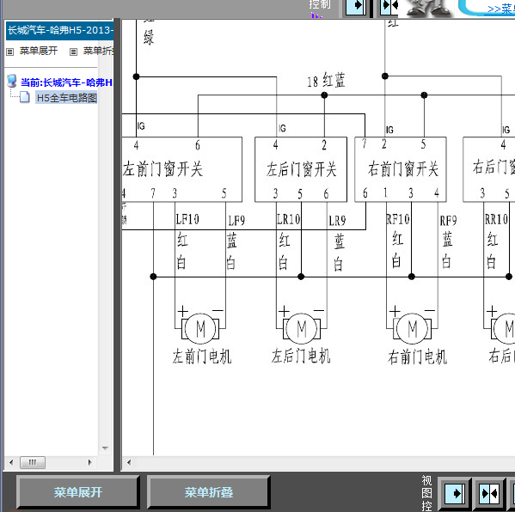Click the facing-arrows icon beside 视图控 at bottom
Image resolution: width=515 pixels, height=512 pixels.
(489, 493)
